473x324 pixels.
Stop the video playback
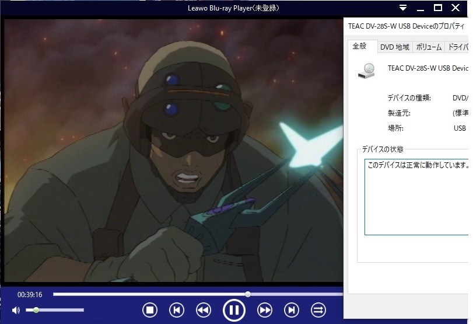(x=150, y=309)
